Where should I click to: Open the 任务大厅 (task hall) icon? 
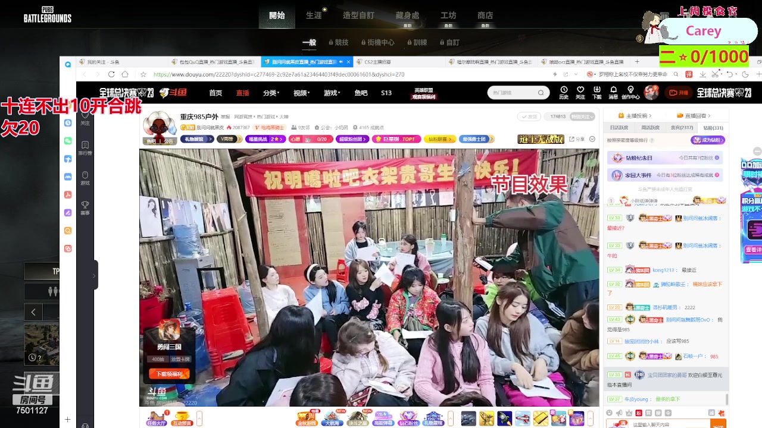pyautogui.click(x=156, y=419)
